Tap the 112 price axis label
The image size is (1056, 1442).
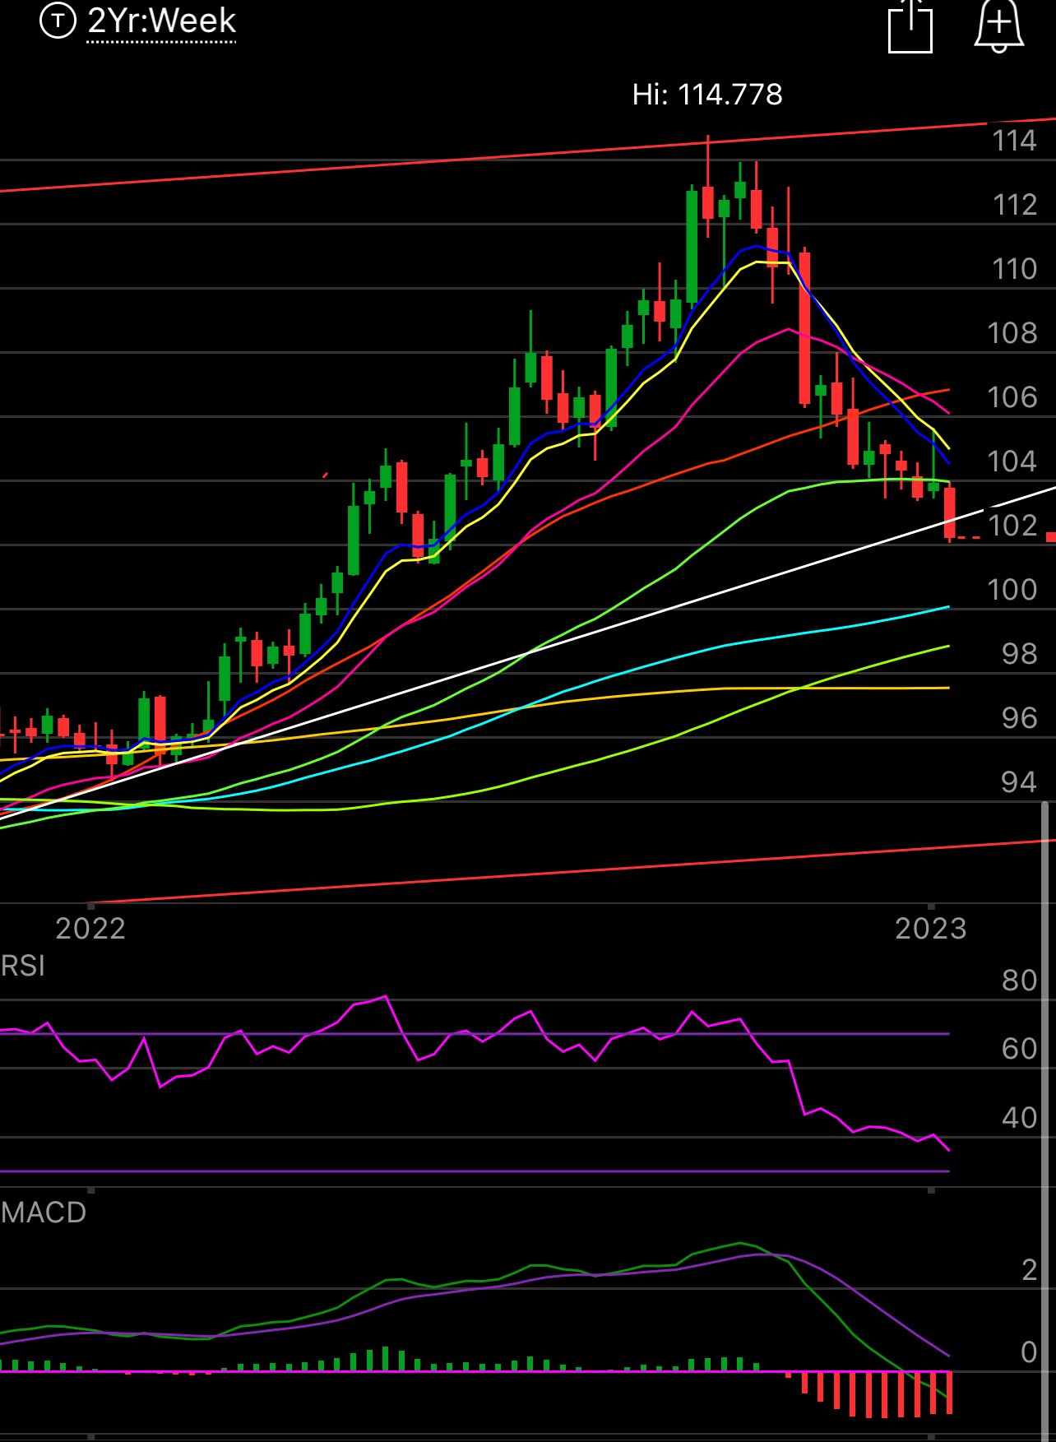coord(1014,205)
